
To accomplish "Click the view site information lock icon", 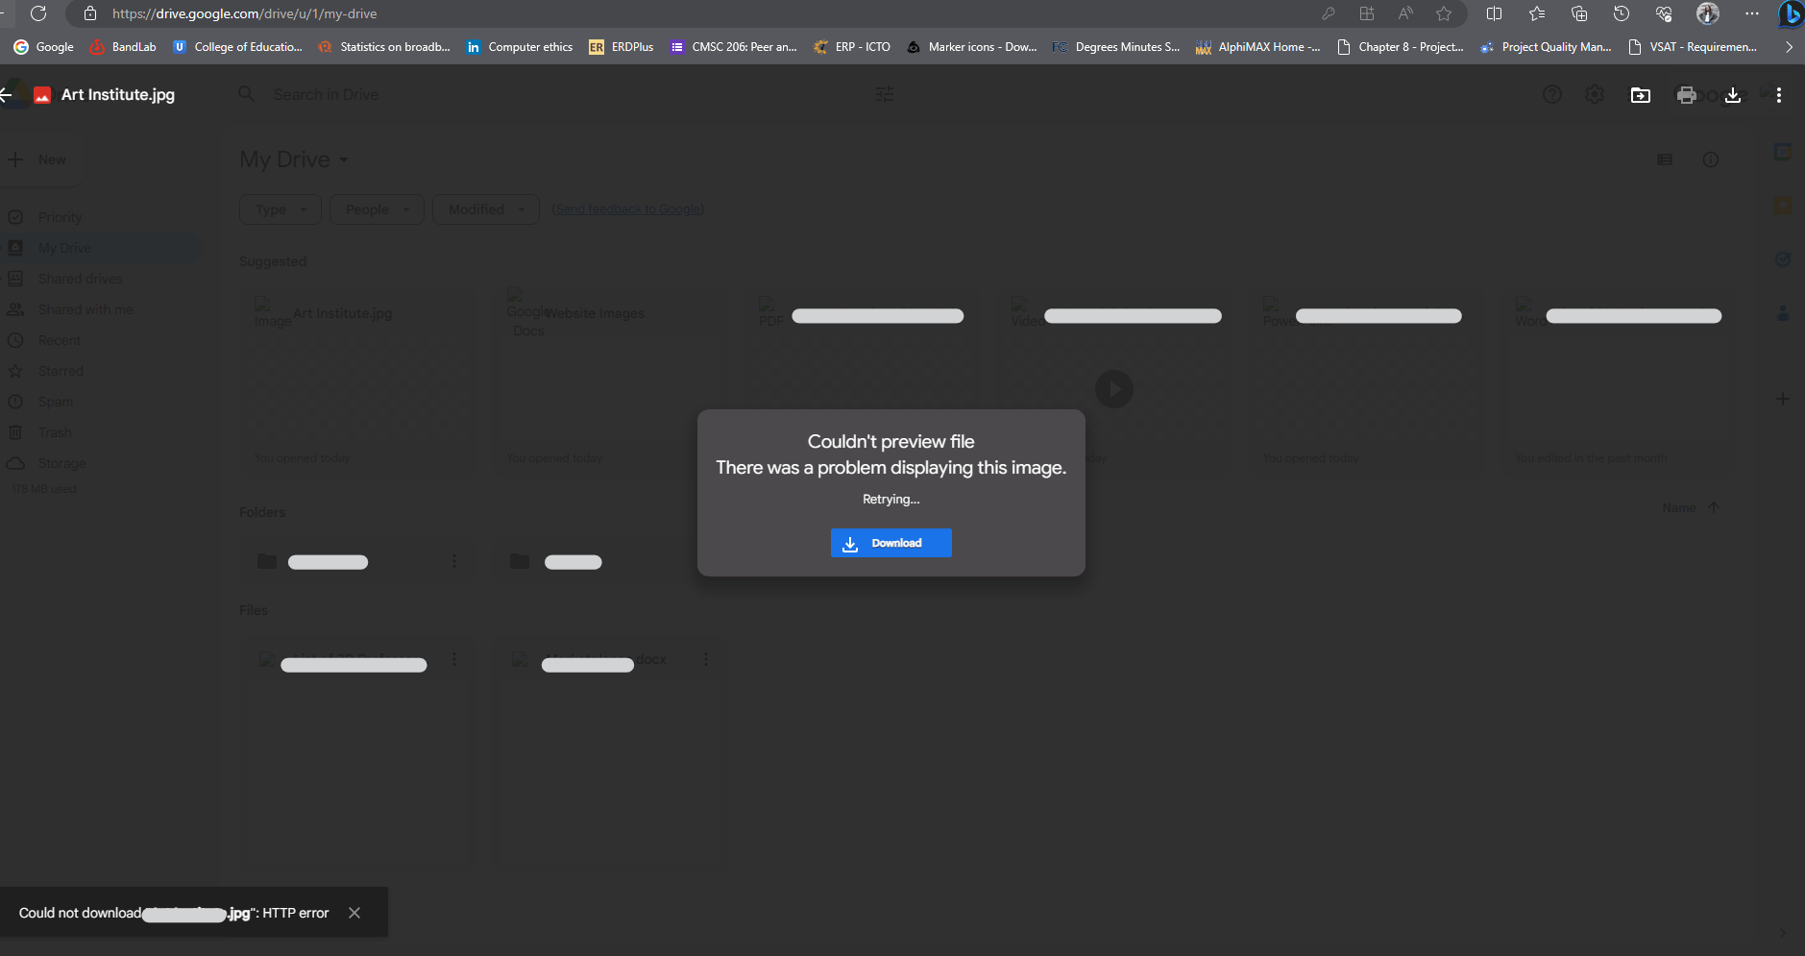I will tap(90, 13).
